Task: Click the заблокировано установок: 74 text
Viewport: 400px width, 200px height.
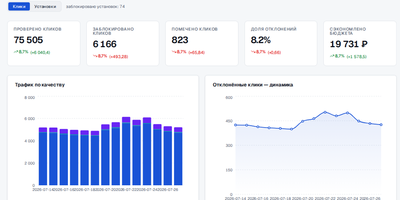Action: coord(96,7)
